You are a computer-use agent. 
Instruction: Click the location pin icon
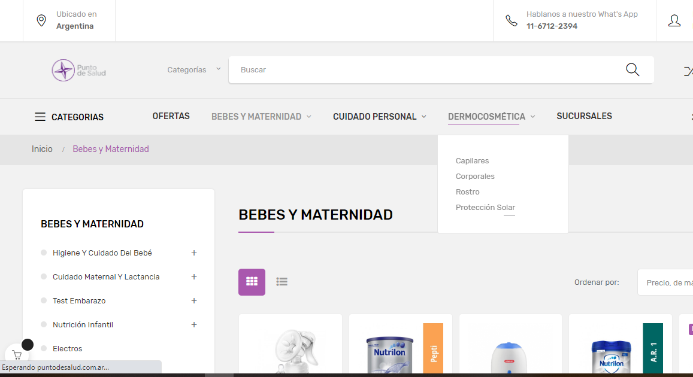point(41,20)
